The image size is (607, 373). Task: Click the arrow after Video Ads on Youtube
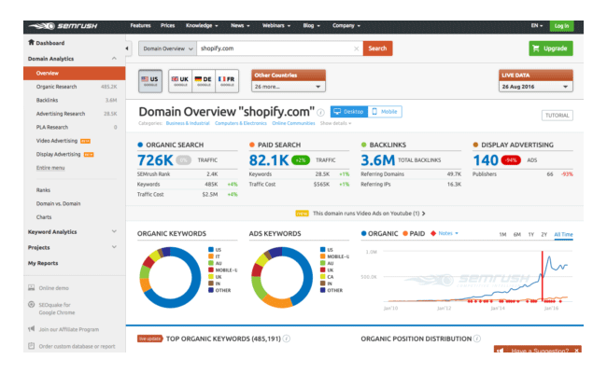[424, 214]
